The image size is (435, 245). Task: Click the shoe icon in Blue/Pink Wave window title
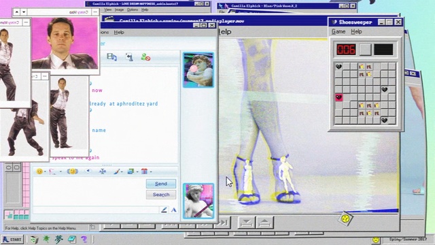pos(224,5)
